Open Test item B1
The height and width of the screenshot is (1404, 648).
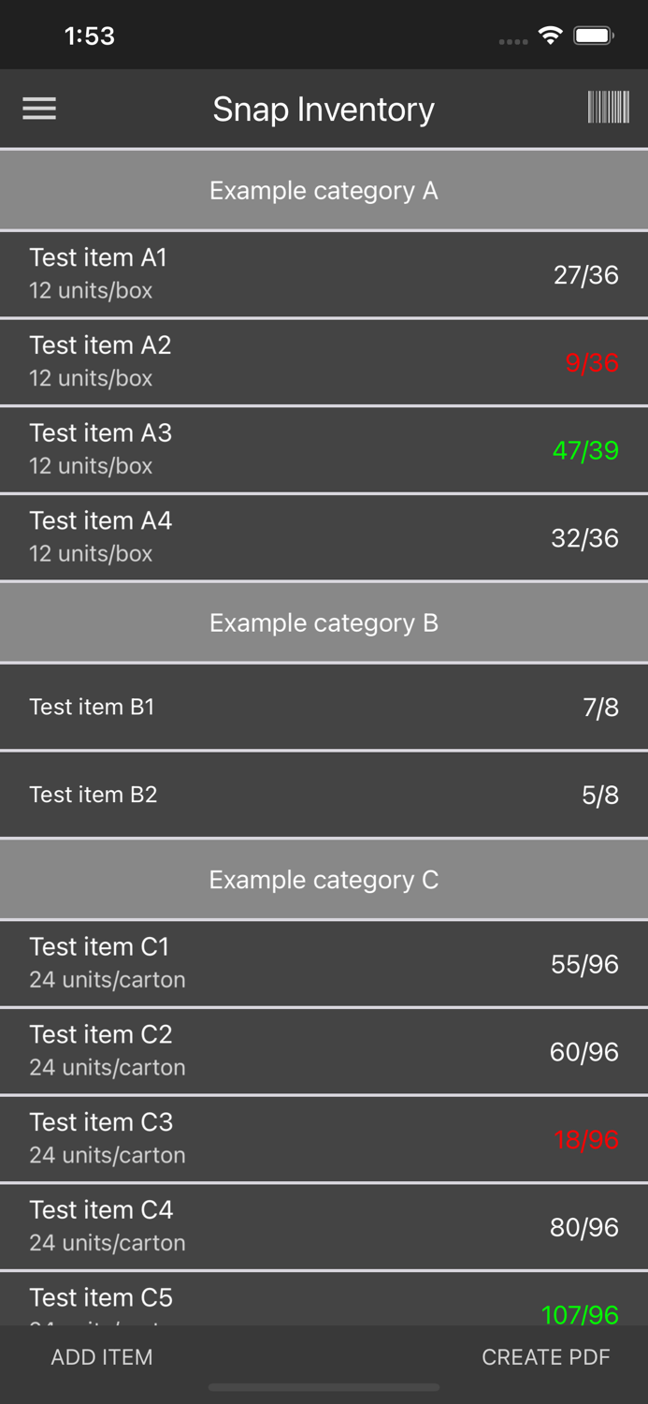click(324, 707)
